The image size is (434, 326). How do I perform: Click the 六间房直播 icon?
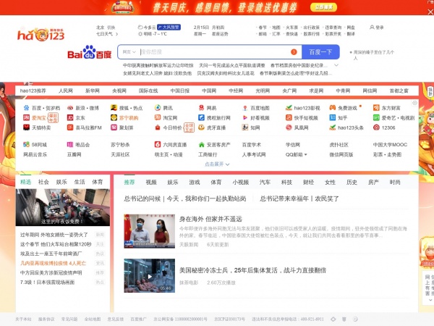(x=158, y=144)
